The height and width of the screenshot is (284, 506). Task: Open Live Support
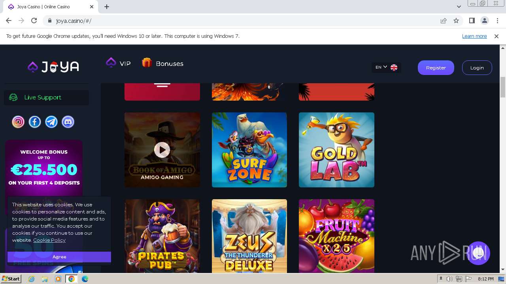pyautogui.click(x=46, y=97)
